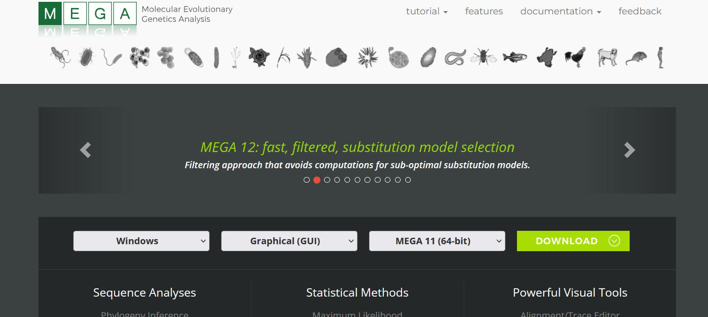Click the dog organism icon

(x=606, y=57)
